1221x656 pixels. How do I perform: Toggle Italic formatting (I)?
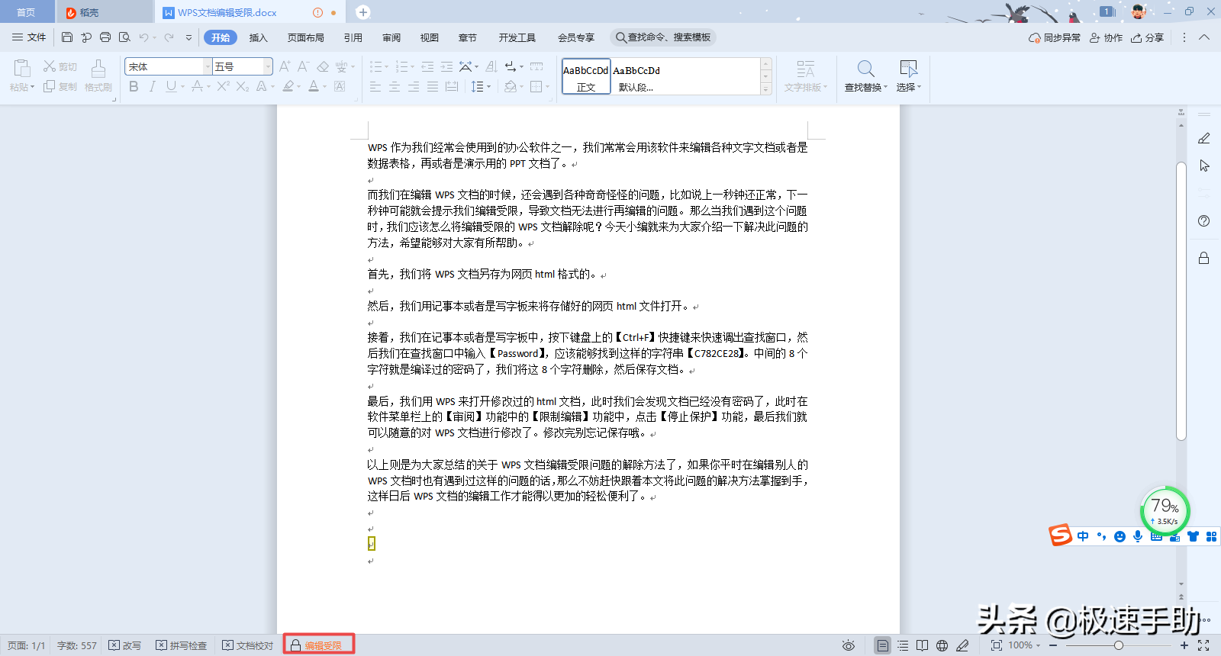click(153, 86)
